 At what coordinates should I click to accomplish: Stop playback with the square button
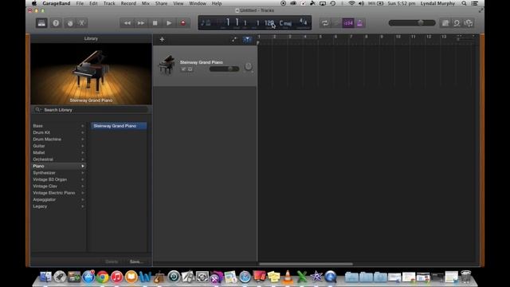pos(155,23)
